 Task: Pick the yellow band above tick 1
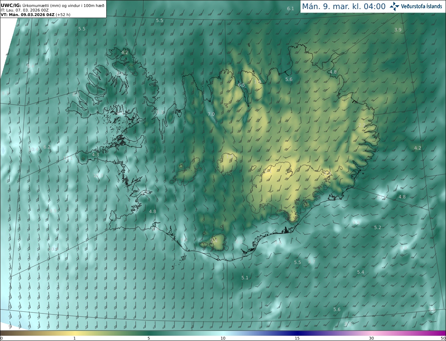click(75, 333)
